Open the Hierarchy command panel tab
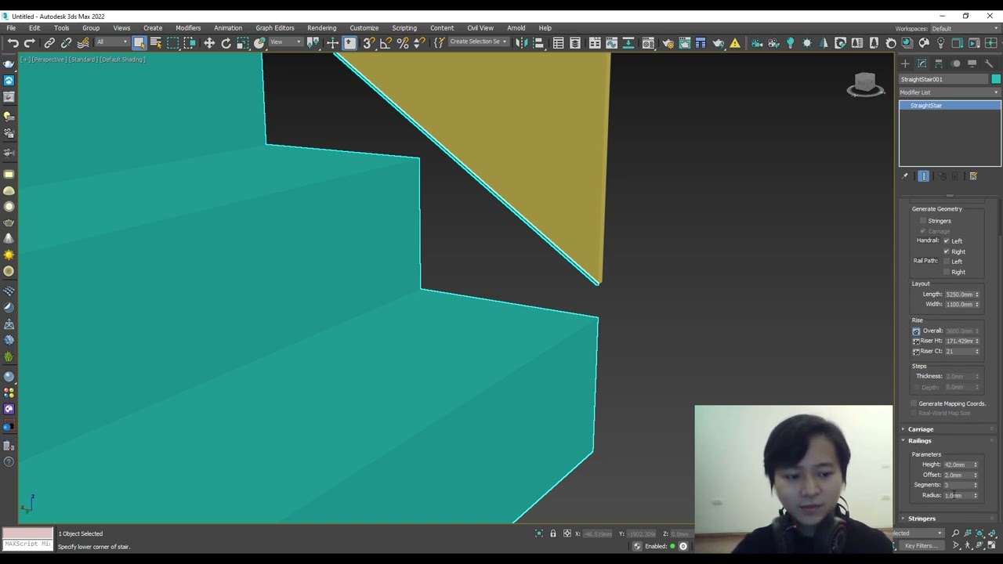 [x=939, y=63]
